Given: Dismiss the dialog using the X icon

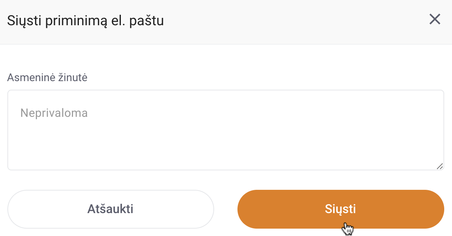Looking at the screenshot, I should coord(435,19).
